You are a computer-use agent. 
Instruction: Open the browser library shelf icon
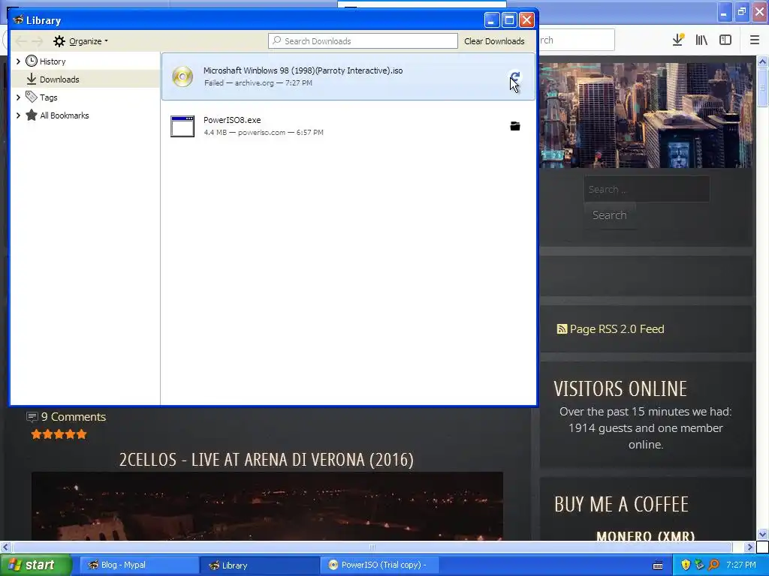[702, 40]
